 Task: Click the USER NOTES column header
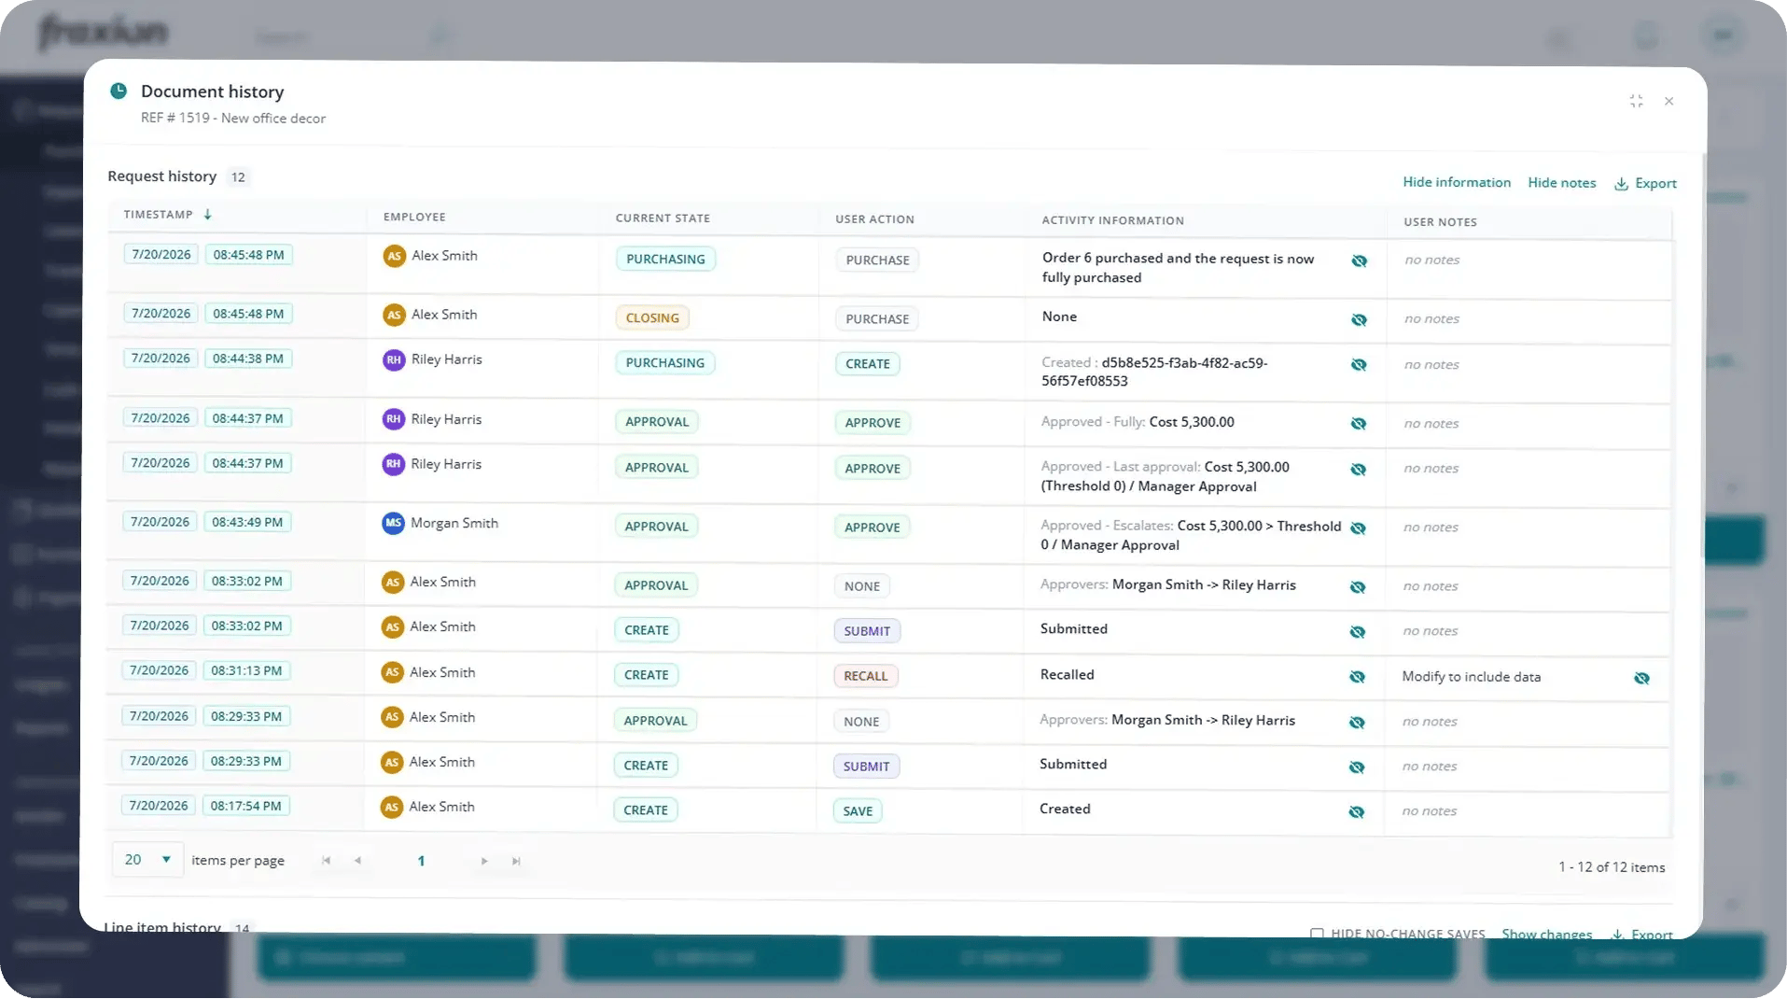(1440, 222)
